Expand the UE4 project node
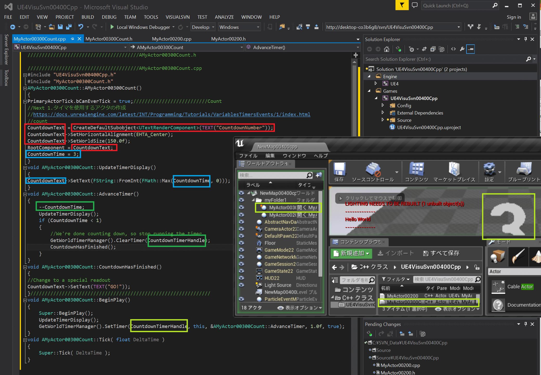Screen dimensions: 541x375 (376, 84)
